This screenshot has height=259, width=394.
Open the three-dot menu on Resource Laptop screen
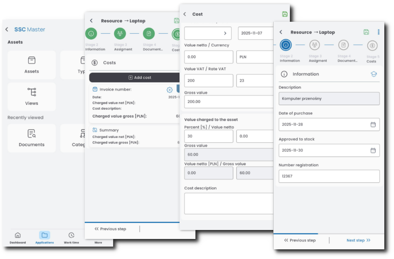point(378,32)
